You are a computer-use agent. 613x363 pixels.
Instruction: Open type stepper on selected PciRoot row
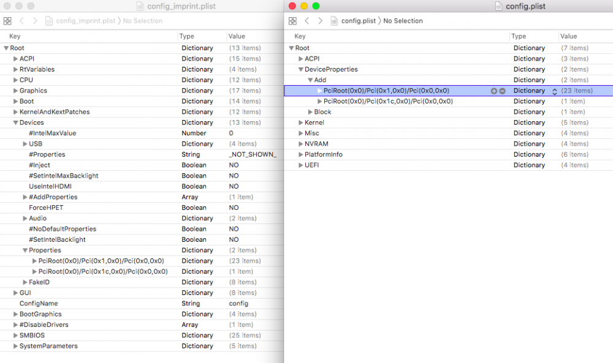(x=554, y=91)
